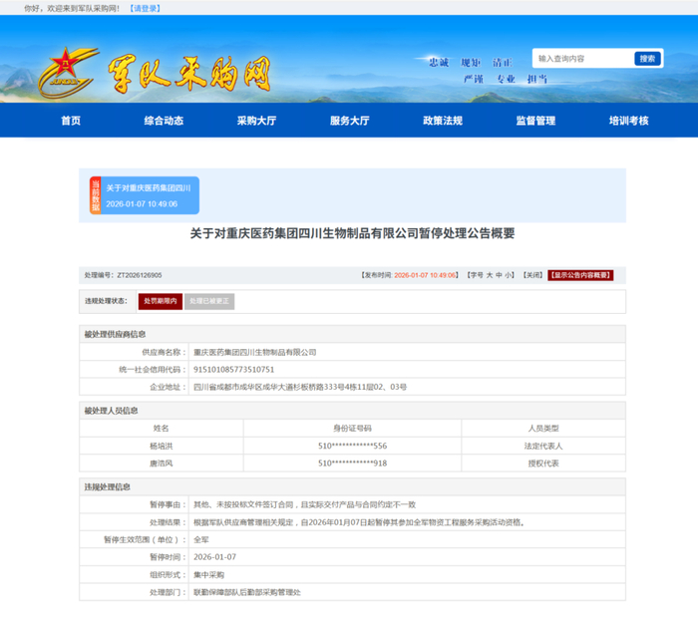Image resolution: width=698 pixels, height=622 pixels.
Task: Click the 请登录 login link
Action: [146, 8]
